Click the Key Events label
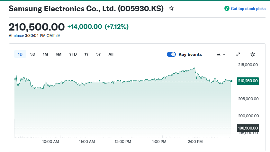This screenshot has height=152, width=270. pos(190,54)
